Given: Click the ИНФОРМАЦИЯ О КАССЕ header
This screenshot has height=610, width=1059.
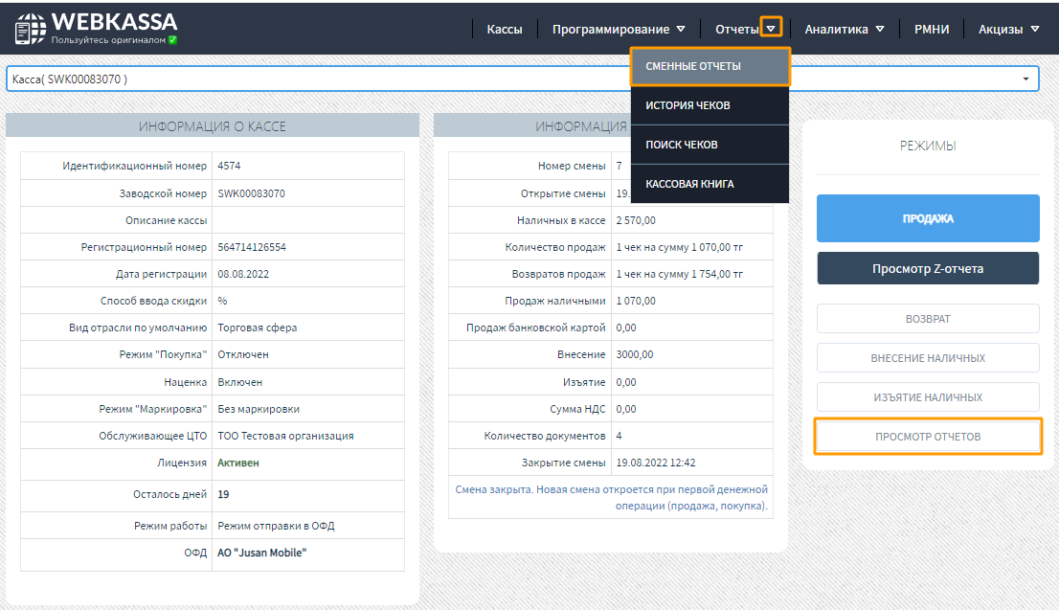Looking at the screenshot, I should pyautogui.click(x=212, y=126).
